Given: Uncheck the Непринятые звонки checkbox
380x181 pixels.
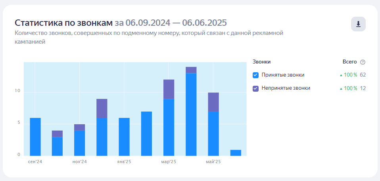Looking at the screenshot, I should 256,88.
